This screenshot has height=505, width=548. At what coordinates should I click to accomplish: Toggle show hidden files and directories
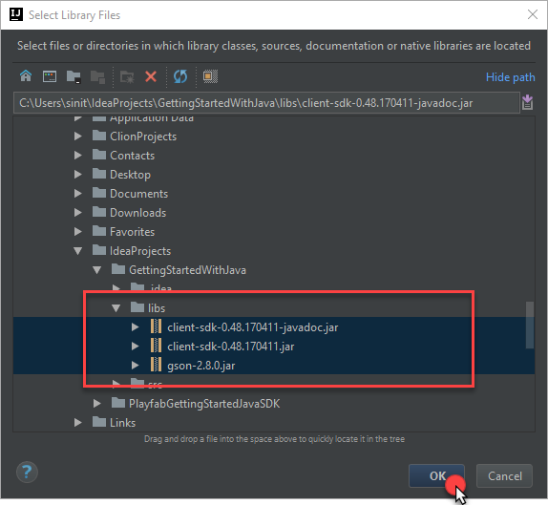pos(210,76)
